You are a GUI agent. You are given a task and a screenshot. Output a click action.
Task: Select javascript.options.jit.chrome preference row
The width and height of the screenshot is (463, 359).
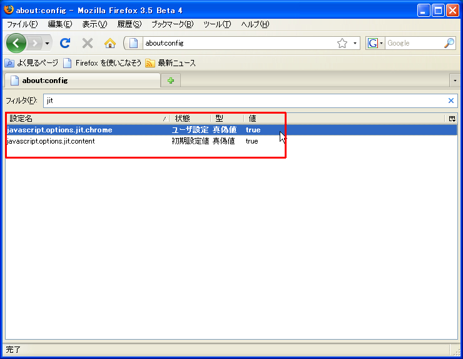(232, 130)
